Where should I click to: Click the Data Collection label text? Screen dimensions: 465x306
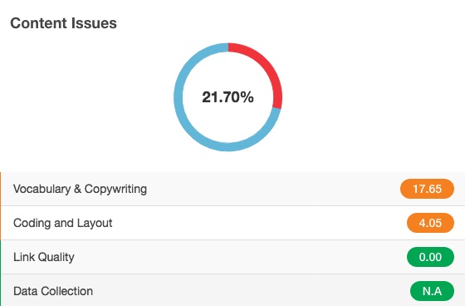pyautogui.click(x=53, y=291)
